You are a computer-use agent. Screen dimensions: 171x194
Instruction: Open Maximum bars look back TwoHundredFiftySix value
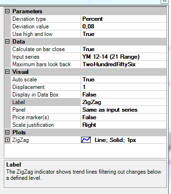click(123, 64)
